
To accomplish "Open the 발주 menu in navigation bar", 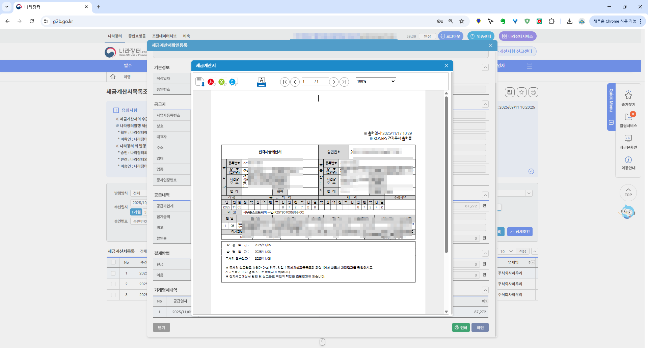I will 128,66.
